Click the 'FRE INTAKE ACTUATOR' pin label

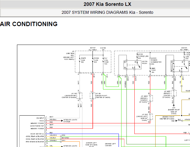tap(35, 142)
